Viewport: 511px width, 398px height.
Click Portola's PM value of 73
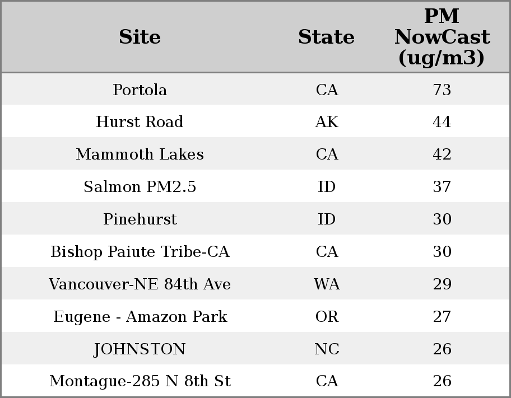(x=442, y=90)
